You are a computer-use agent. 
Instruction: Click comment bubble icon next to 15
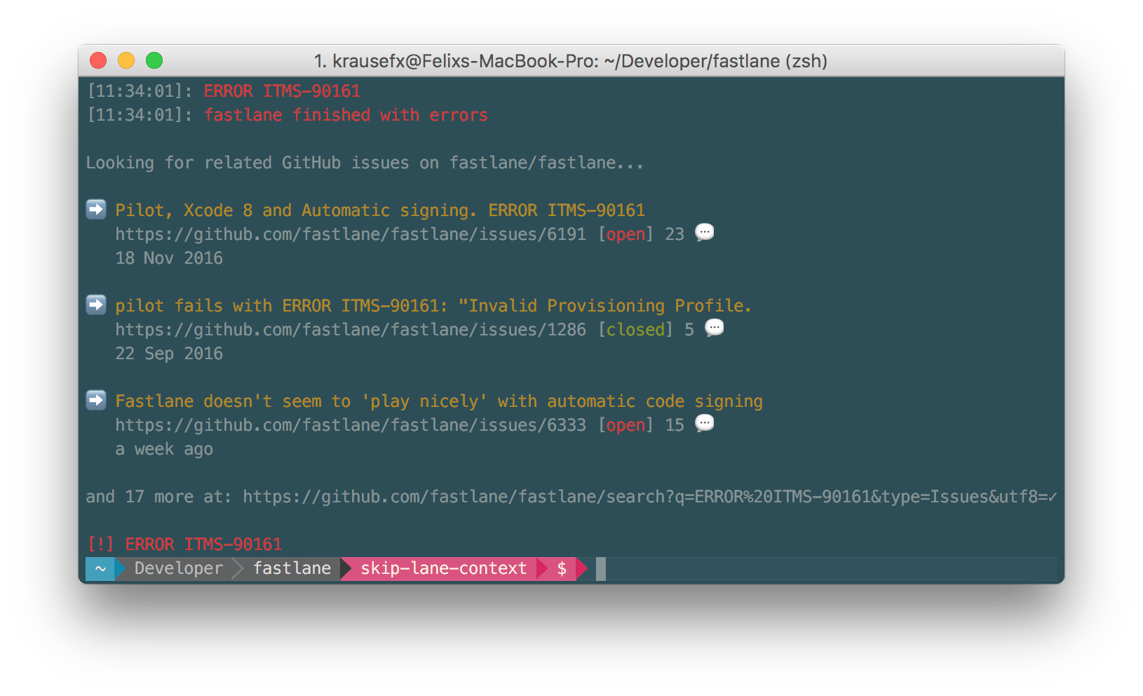click(x=705, y=423)
